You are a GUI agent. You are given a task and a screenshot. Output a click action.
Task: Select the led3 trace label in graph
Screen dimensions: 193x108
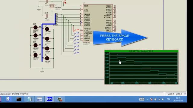click(107, 61)
